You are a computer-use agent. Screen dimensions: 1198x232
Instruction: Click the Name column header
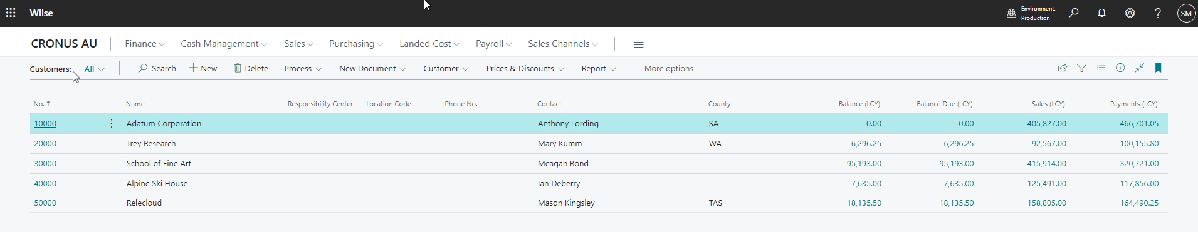(135, 104)
